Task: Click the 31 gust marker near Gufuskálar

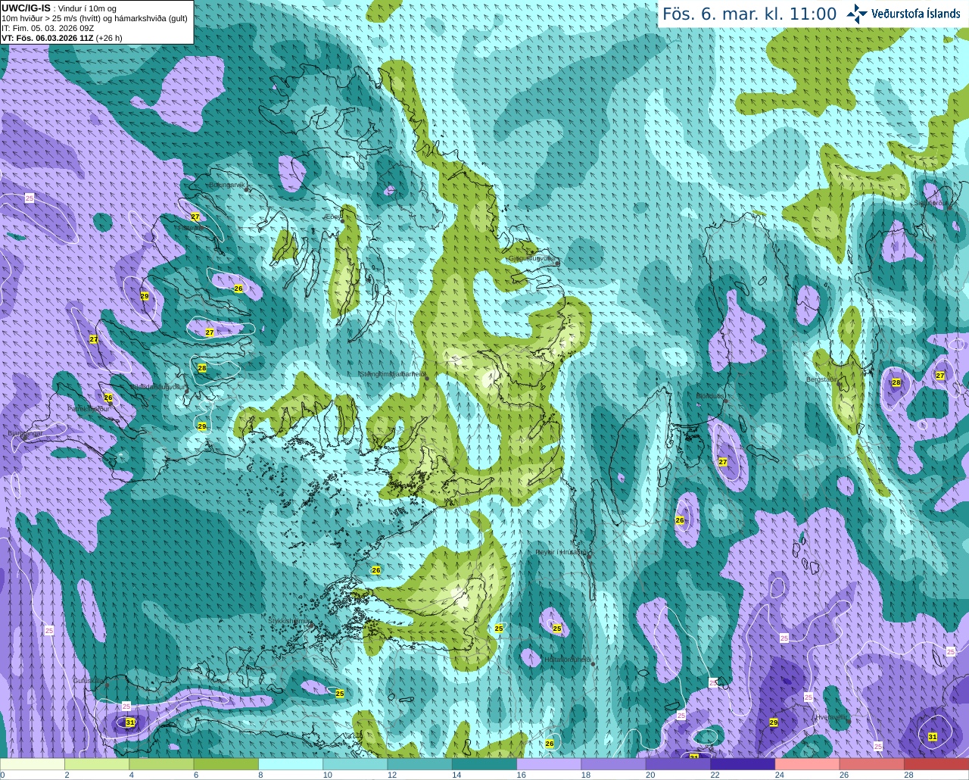Action: click(x=130, y=722)
